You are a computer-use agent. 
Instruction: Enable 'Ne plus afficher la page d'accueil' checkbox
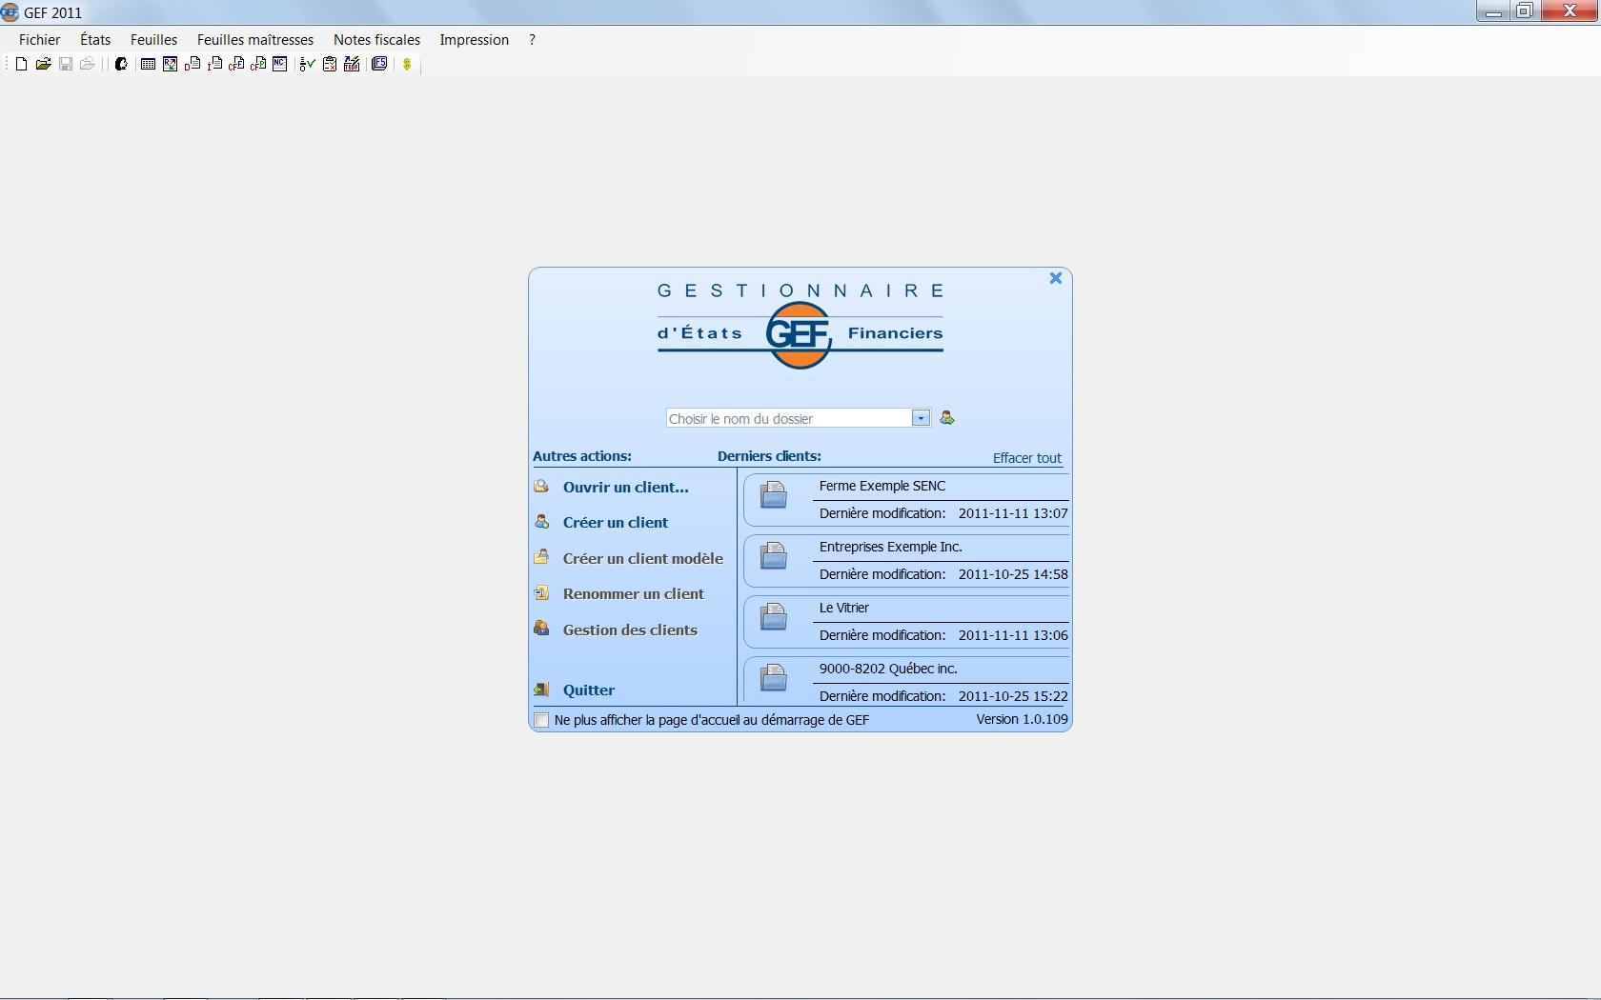point(542,720)
